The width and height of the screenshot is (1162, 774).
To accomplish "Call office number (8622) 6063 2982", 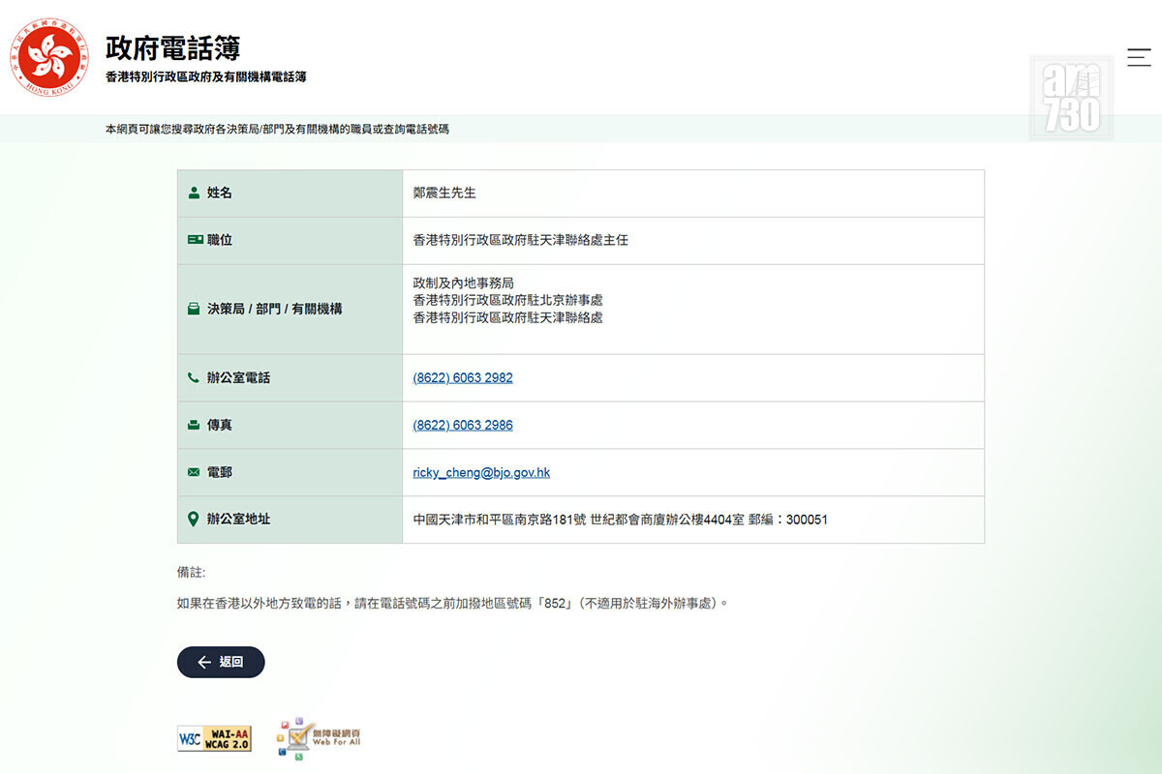I will [463, 378].
